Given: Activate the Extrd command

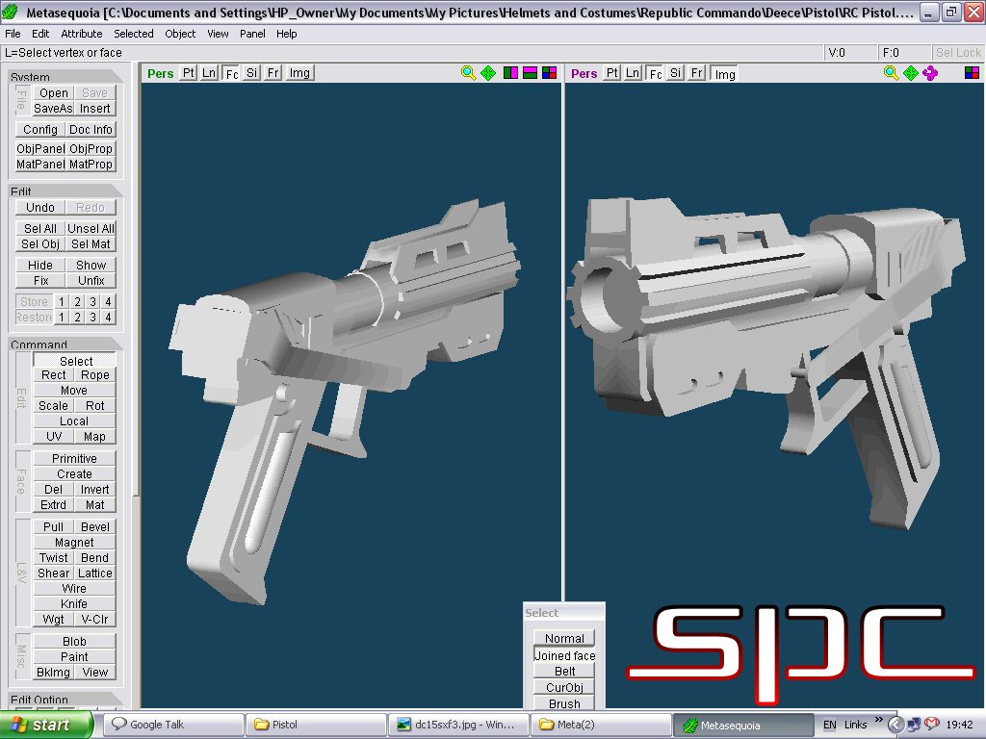Looking at the screenshot, I should tap(53, 504).
